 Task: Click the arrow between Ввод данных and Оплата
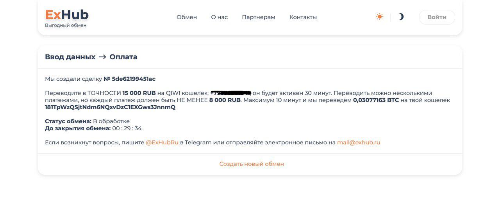102,57
